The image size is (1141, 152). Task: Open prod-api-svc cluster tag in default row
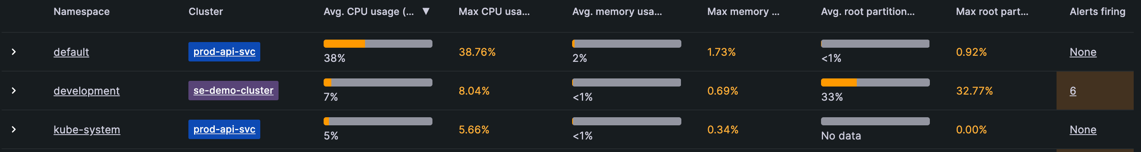point(224,52)
